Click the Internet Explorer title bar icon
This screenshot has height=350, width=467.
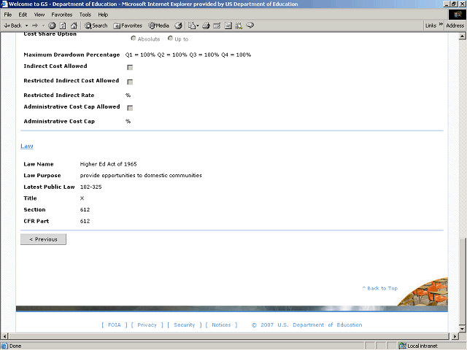(4, 4)
